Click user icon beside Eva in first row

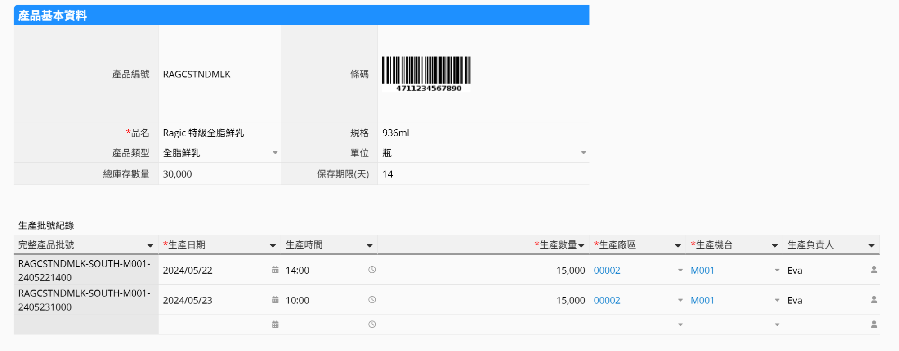point(874,270)
